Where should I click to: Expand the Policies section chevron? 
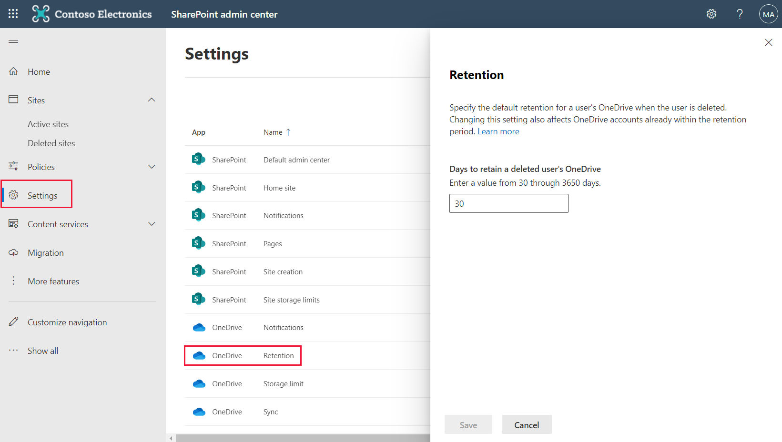coord(152,167)
